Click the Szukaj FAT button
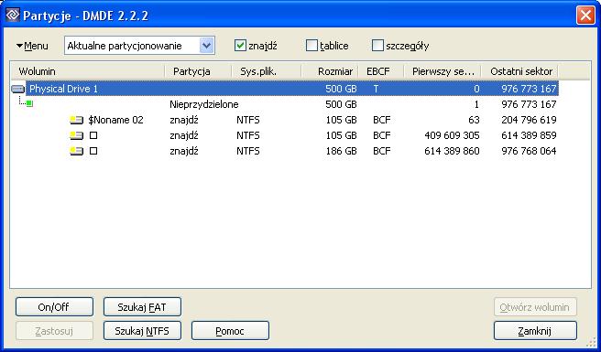Image resolution: width=601 pixels, height=352 pixels. point(142,307)
